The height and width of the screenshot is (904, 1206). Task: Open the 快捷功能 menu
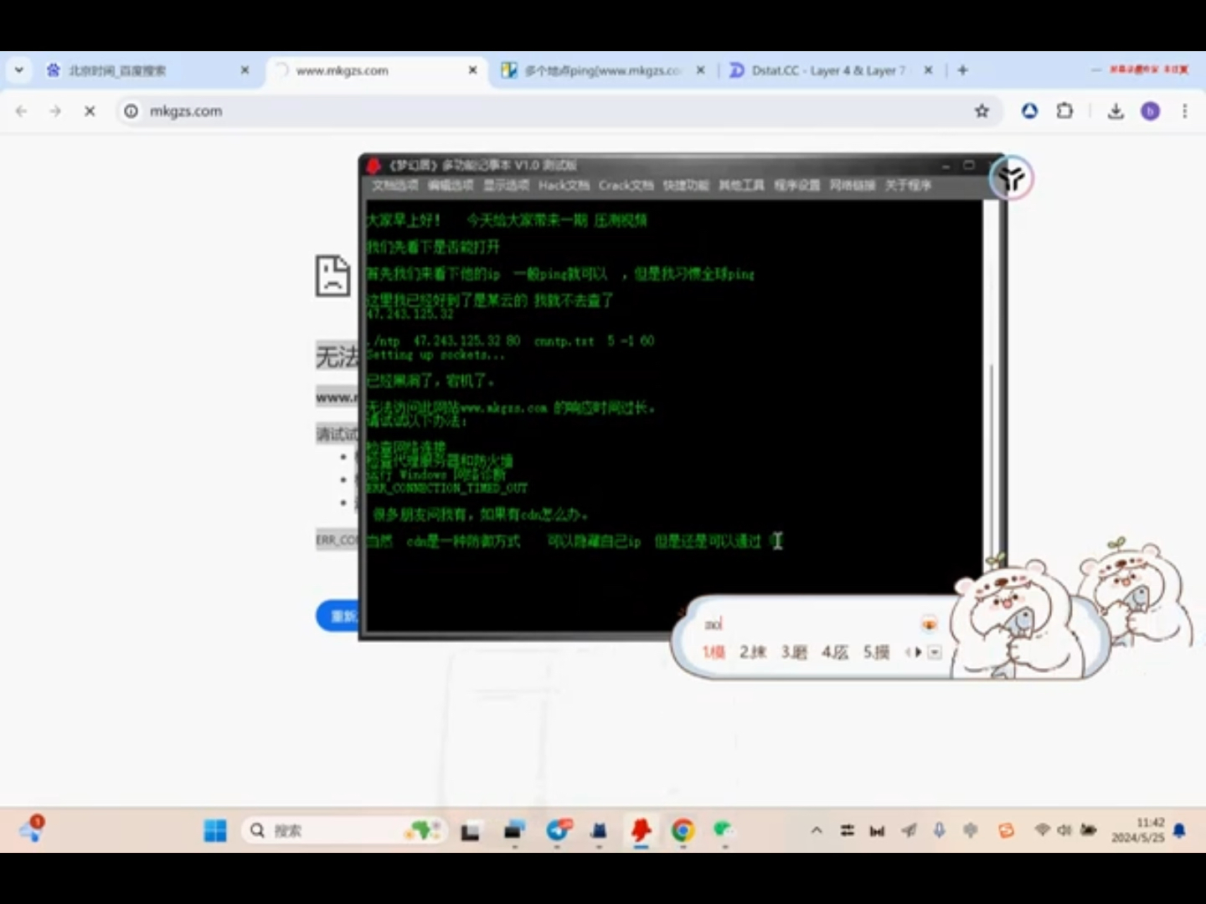point(686,185)
